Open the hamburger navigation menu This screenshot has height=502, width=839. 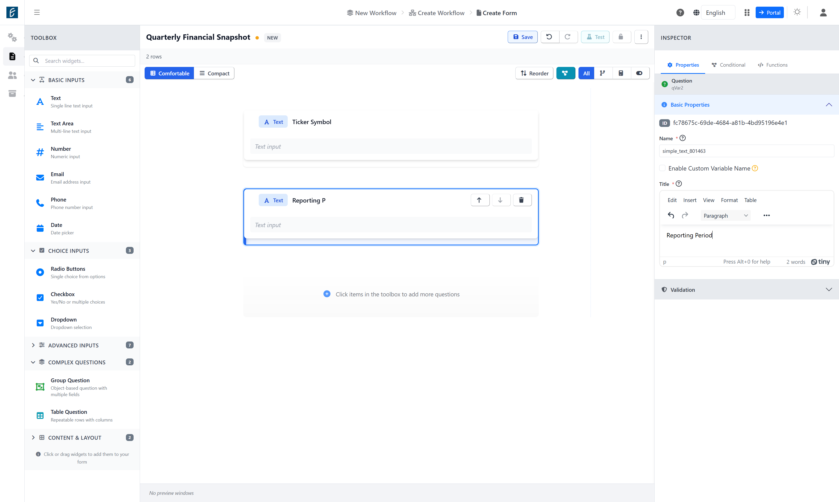coord(37,13)
